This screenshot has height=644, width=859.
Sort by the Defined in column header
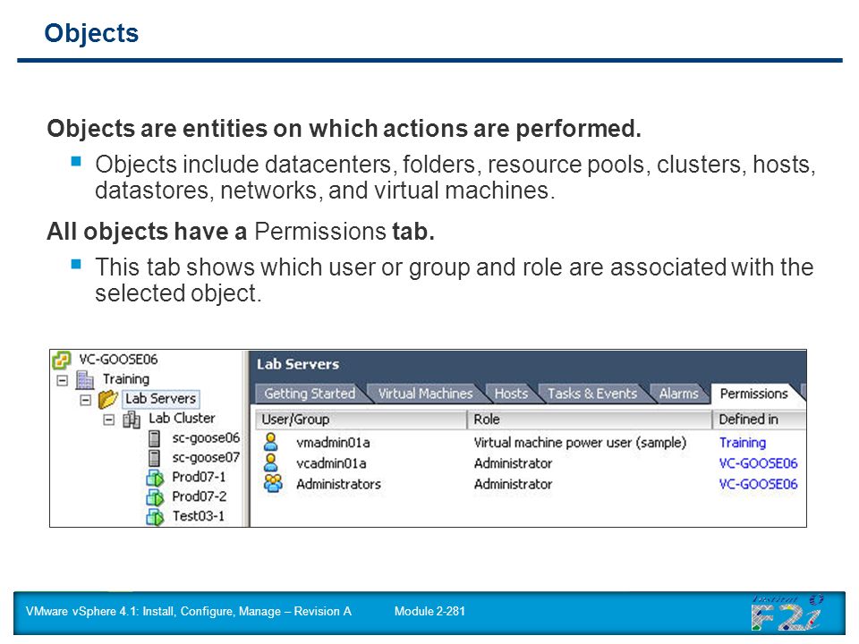tap(760, 419)
